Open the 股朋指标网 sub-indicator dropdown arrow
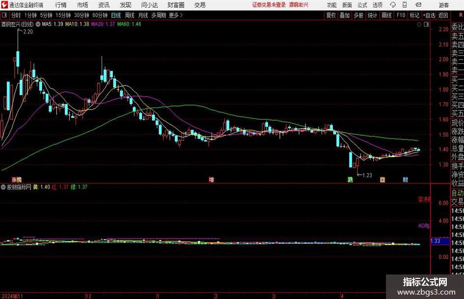 (x=3, y=187)
